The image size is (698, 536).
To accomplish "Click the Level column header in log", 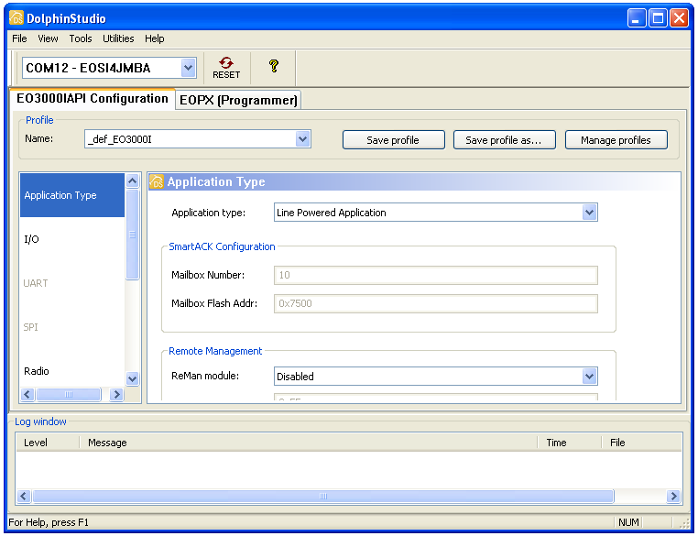I will pyautogui.click(x=48, y=443).
